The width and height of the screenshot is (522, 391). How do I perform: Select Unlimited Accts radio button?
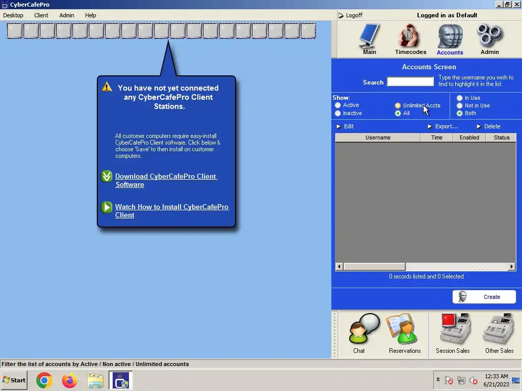pyautogui.click(x=398, y=106)
